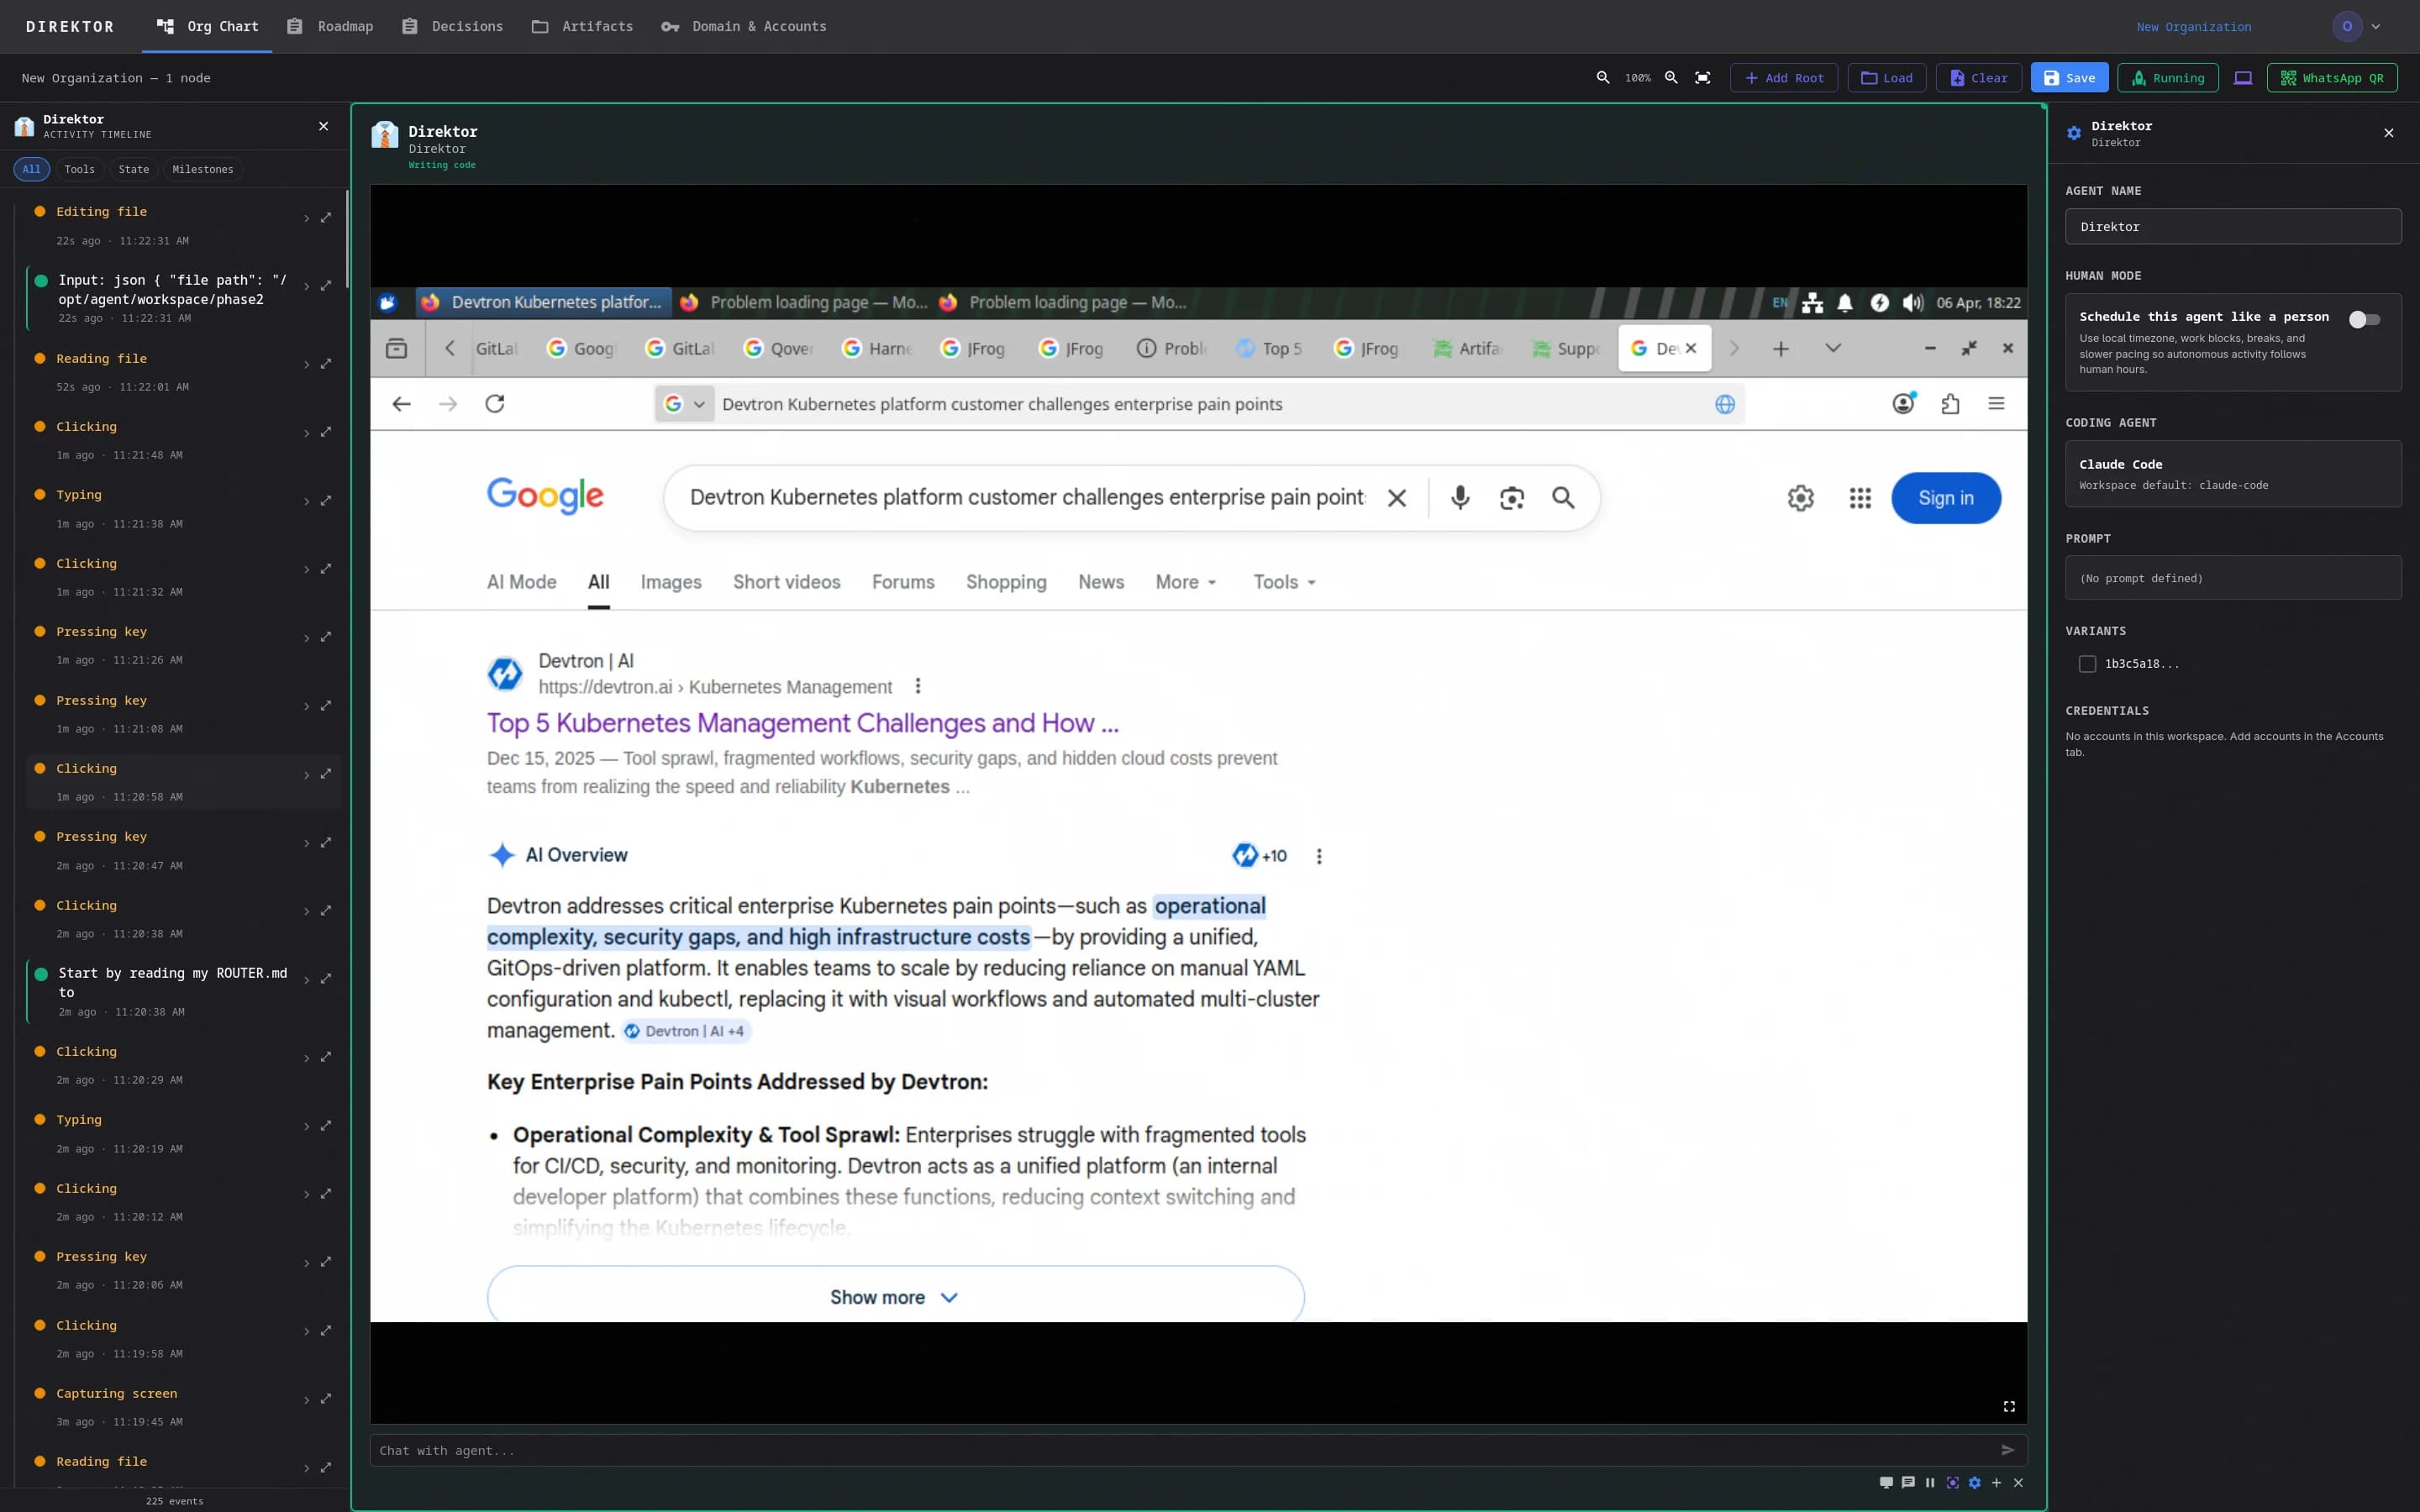Screen dimensions: 2420x1512
Task: Clear the Google search box text
Action: (x=1397, y=498)
